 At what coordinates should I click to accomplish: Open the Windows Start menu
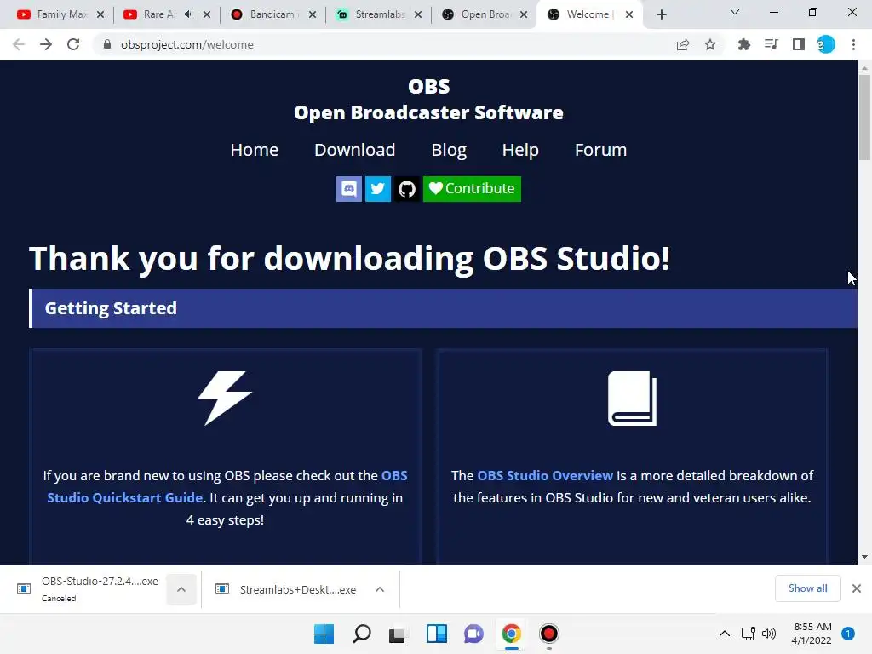coord(324,634)
